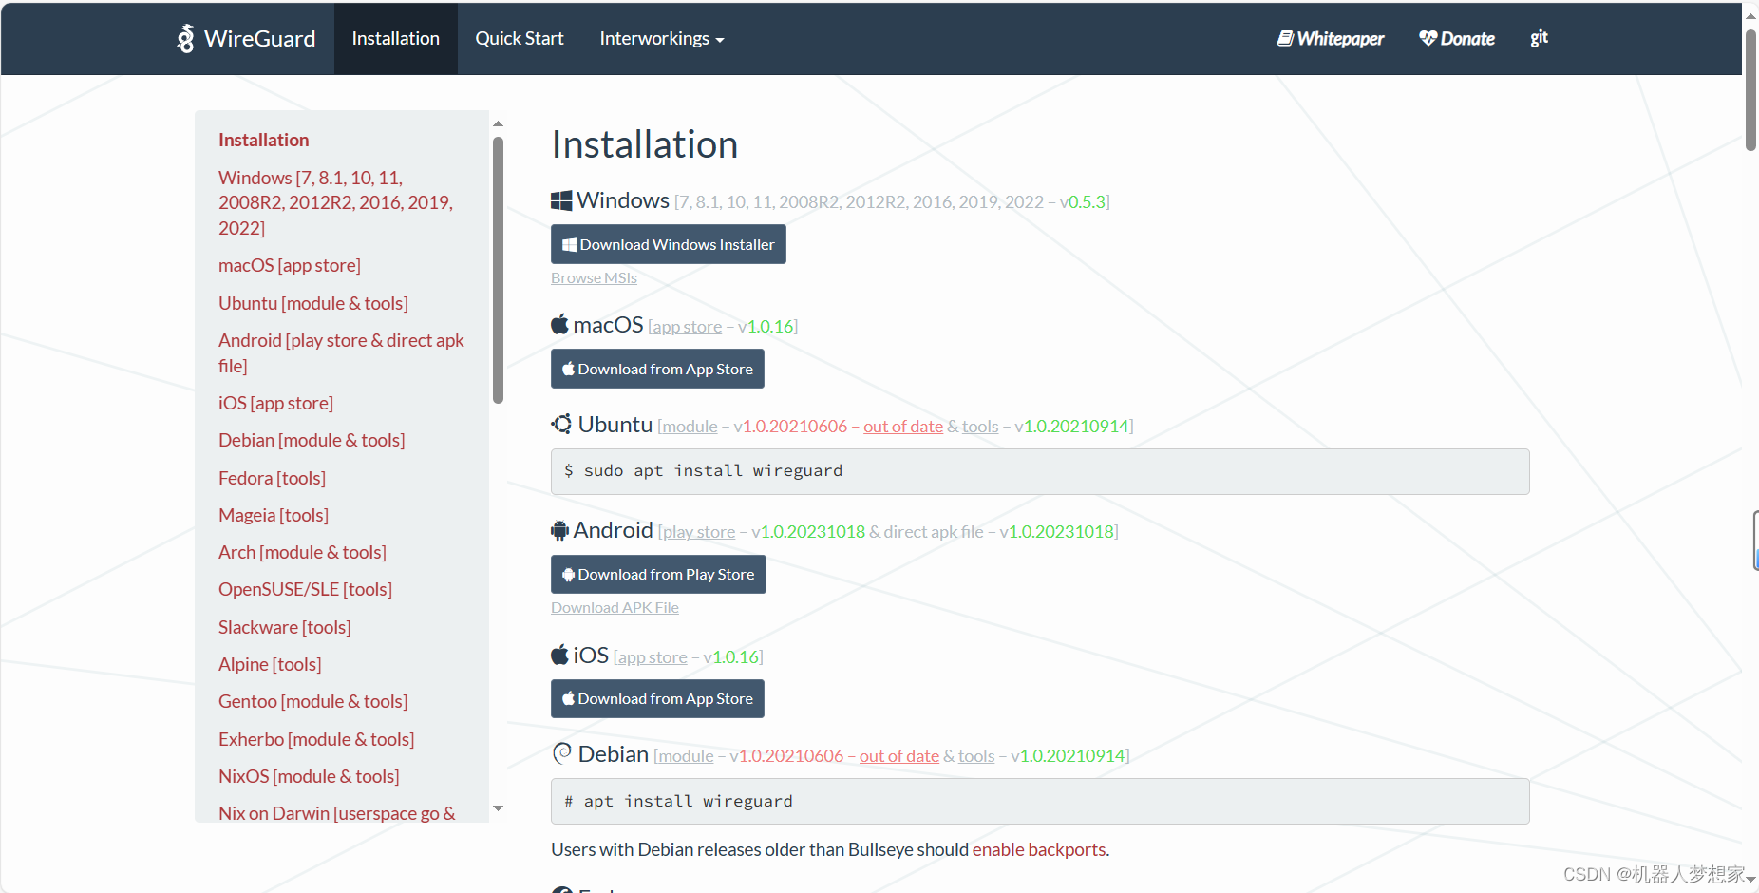Select Alpine [tools] in sidebar

pos(270,664)
